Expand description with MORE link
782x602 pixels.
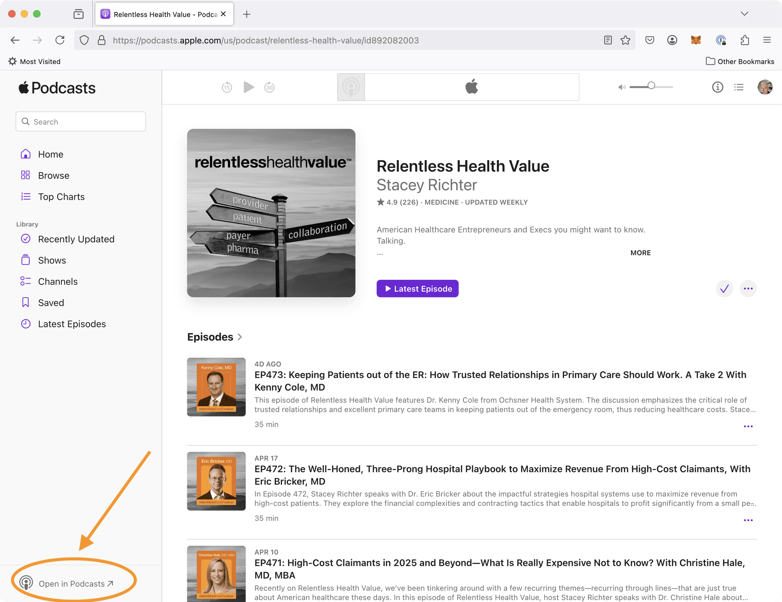tap(640, 253)
